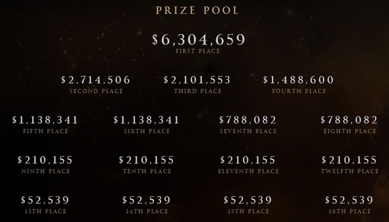Click the PRIZE POOL heading
Screen dimensions: 389x222
[197, 11]
